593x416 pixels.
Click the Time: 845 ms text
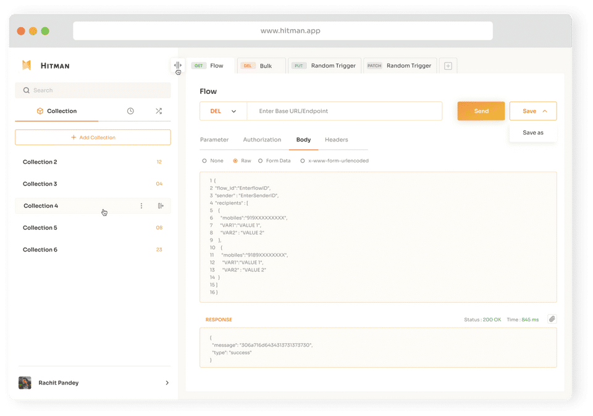[523, 320]
